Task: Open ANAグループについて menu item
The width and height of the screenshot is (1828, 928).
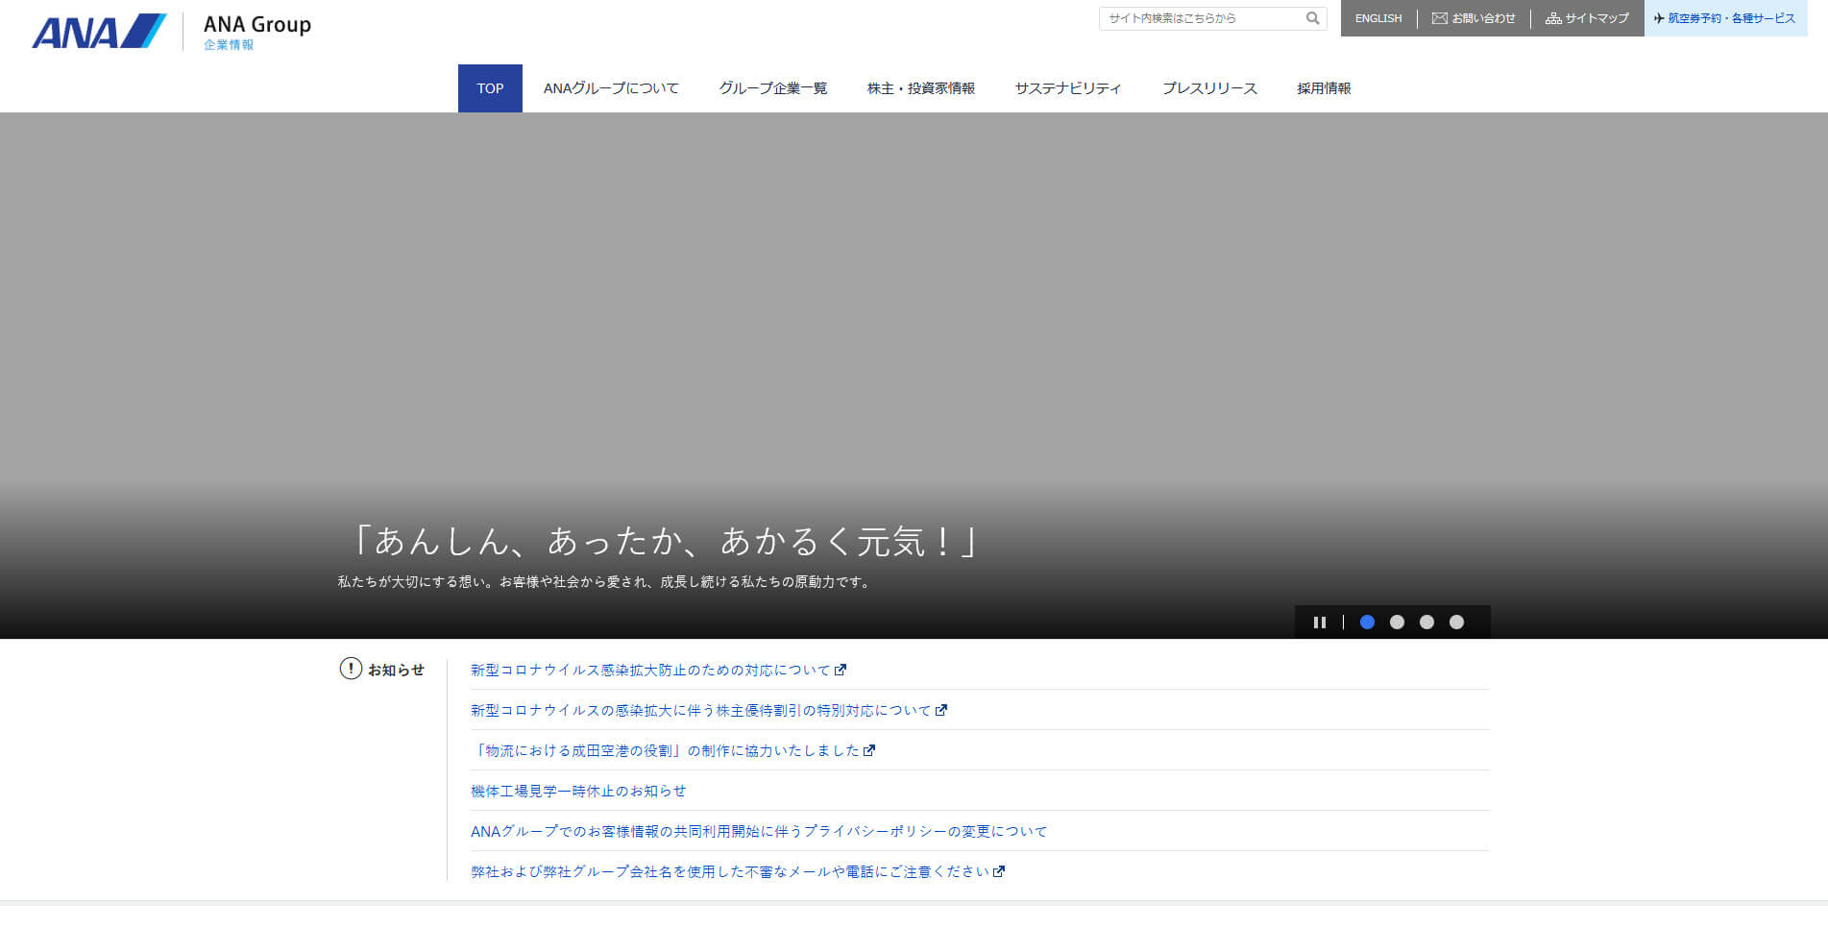Action: 611,88
